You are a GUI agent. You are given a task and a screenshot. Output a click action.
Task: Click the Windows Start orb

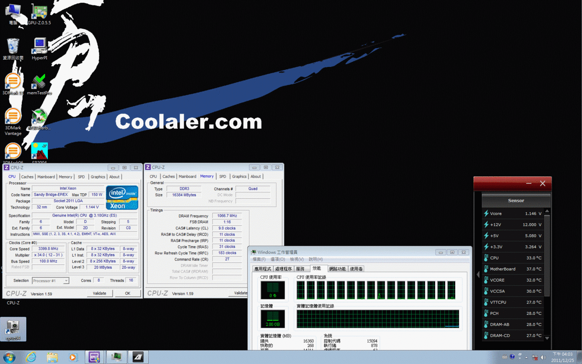[x=9, y=357]
